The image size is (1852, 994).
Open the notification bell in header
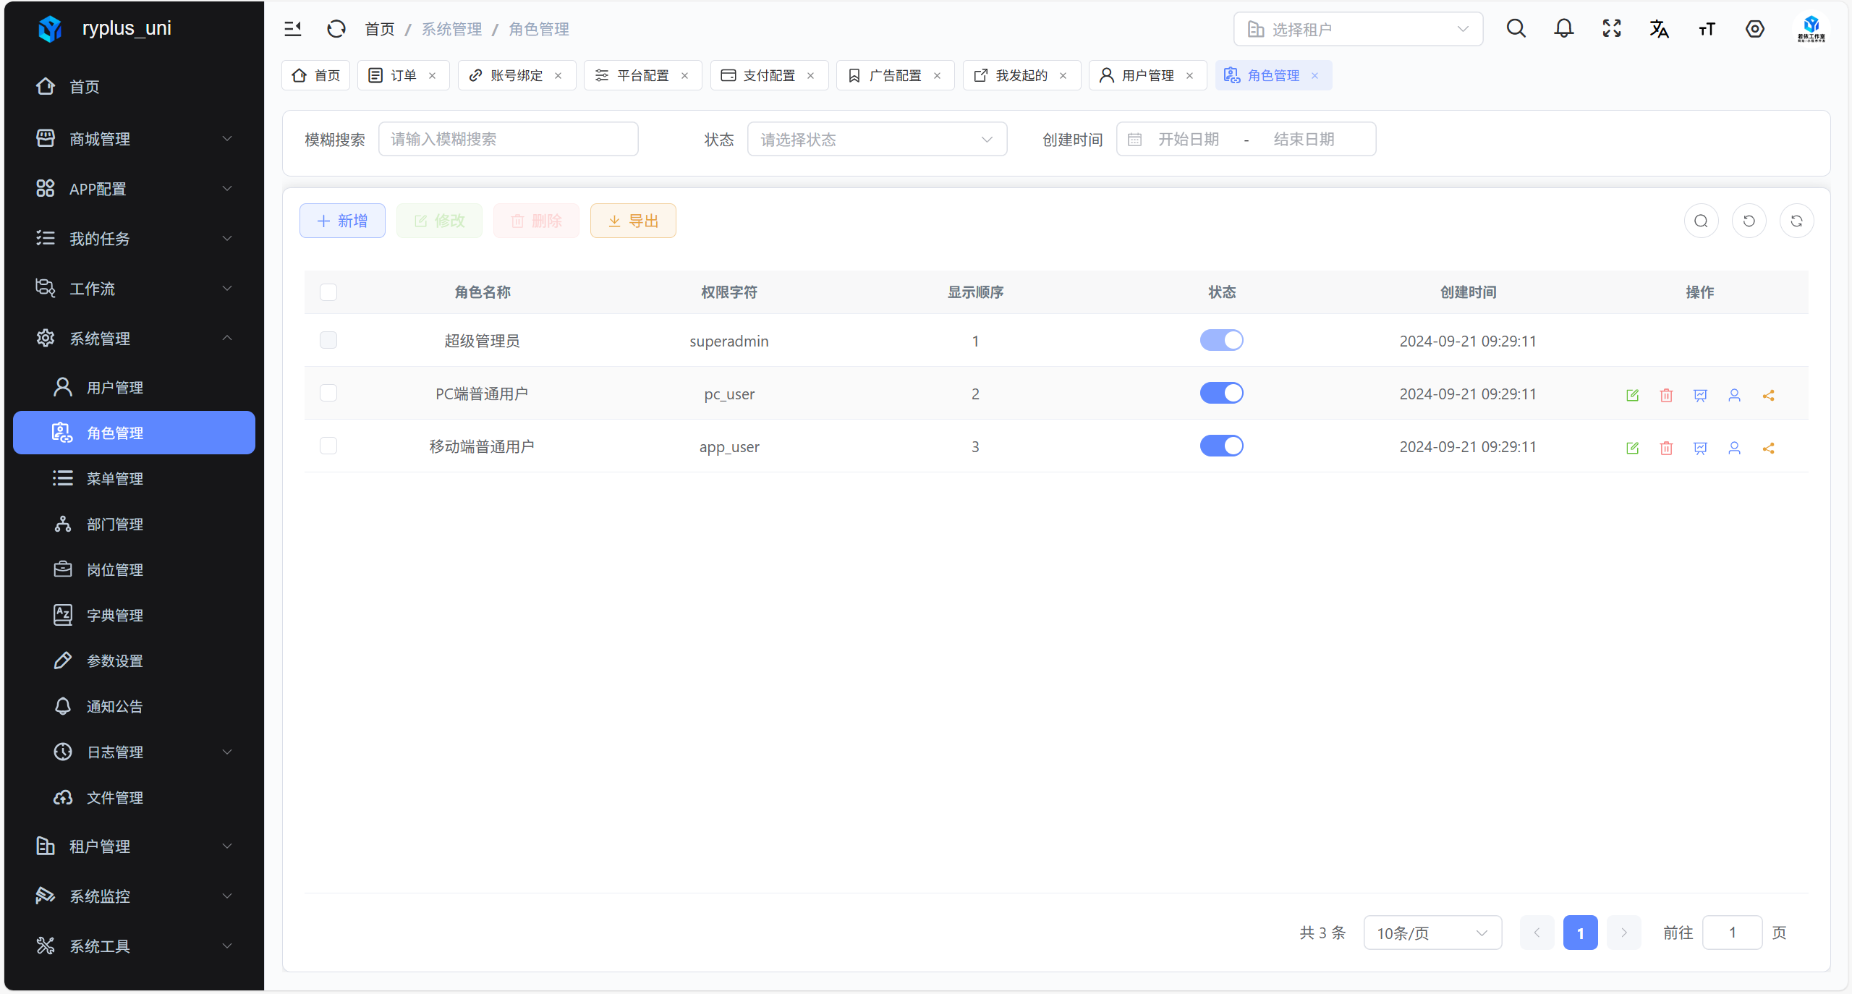(x=1563, y=29)
